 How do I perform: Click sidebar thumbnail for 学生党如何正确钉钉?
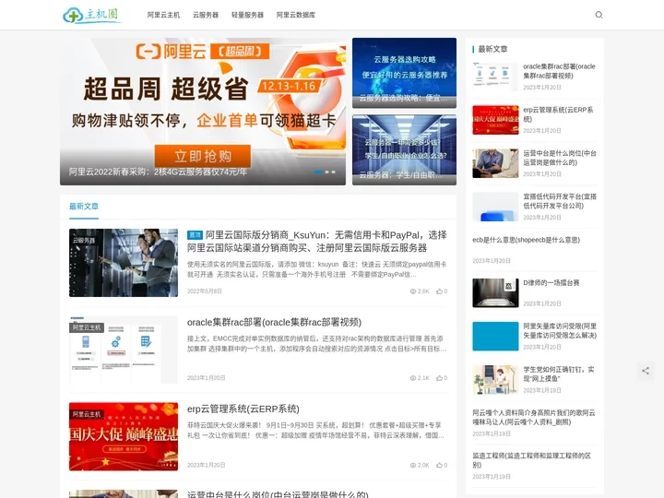tap(495, 380)
